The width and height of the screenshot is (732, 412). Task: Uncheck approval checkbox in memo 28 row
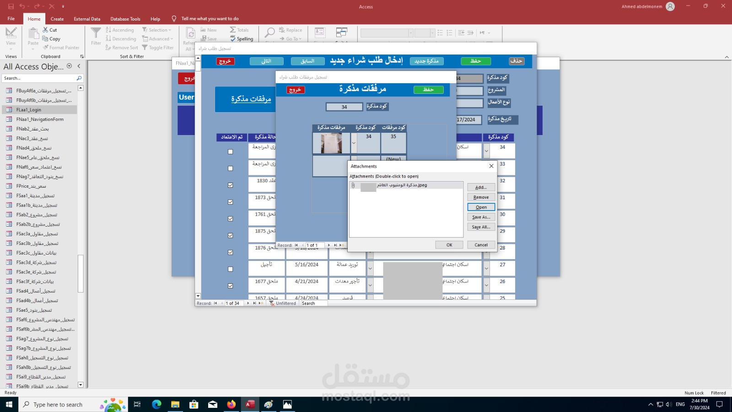coord(231,253)
